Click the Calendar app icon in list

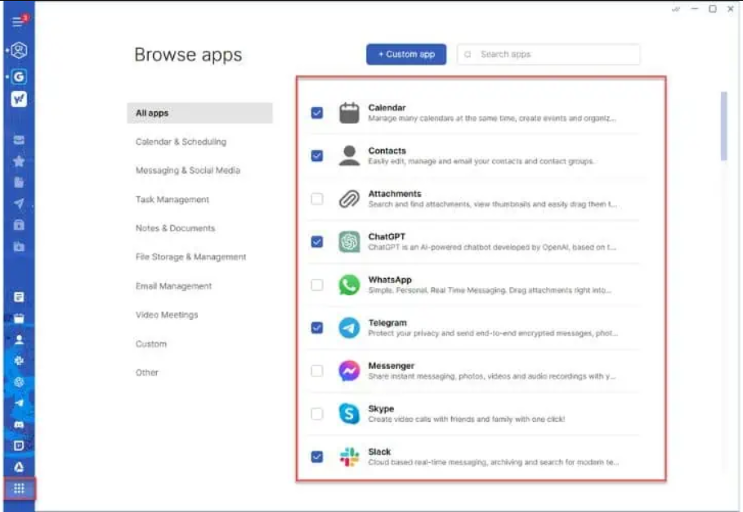pos(349,113)
